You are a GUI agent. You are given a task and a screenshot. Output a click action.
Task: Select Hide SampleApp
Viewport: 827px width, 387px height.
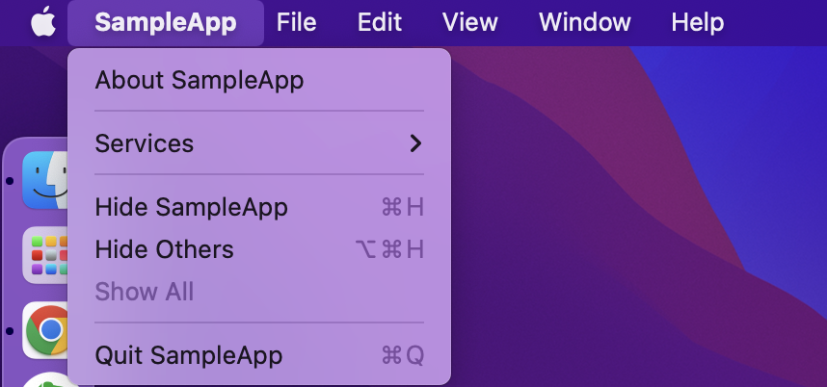tap(259, 207)
